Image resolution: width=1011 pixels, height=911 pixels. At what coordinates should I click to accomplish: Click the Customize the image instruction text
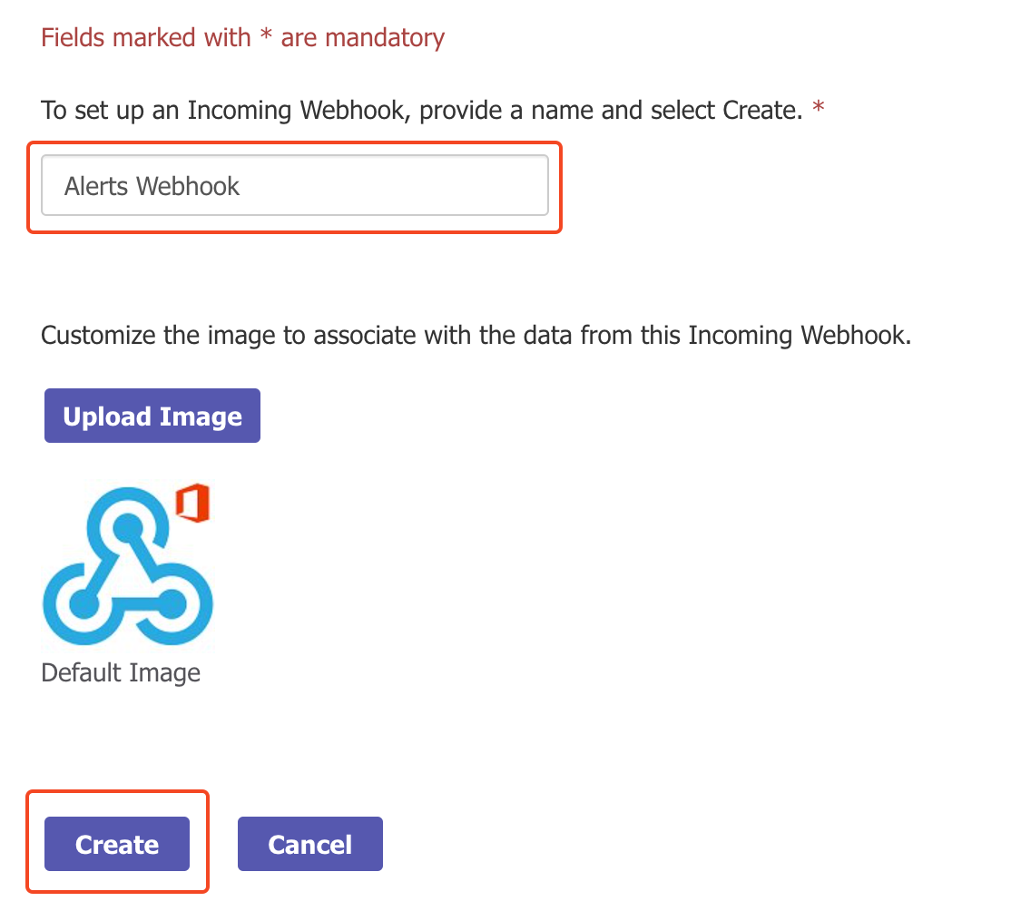[x=476, y=335]
